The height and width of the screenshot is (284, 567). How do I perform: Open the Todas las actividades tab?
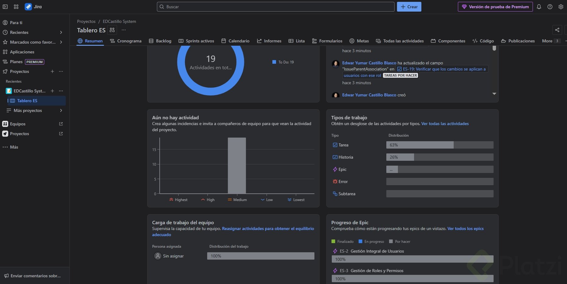[400, 41]
